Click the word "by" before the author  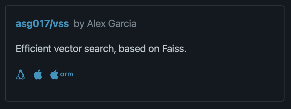click(x=79, y=24)
